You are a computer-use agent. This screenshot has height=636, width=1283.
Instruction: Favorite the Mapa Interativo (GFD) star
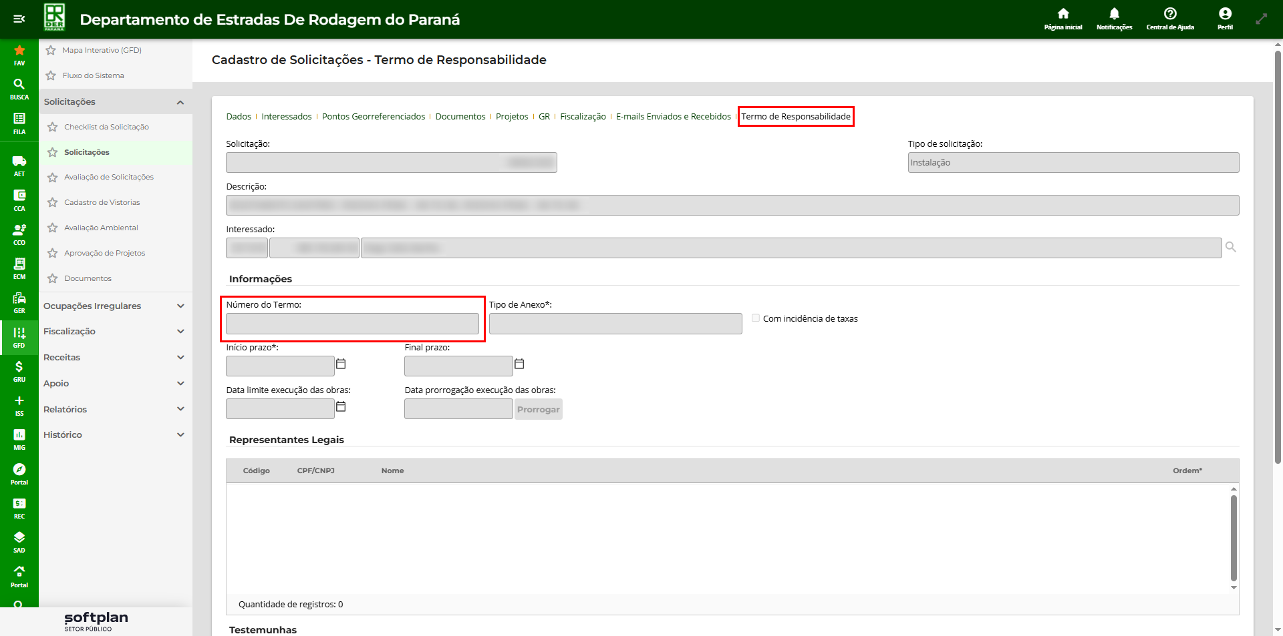51,50
